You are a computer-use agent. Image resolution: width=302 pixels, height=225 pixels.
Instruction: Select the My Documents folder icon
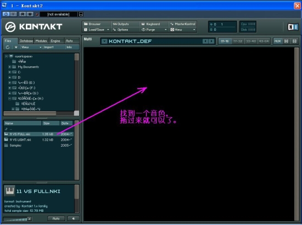(x=14, y=67)
